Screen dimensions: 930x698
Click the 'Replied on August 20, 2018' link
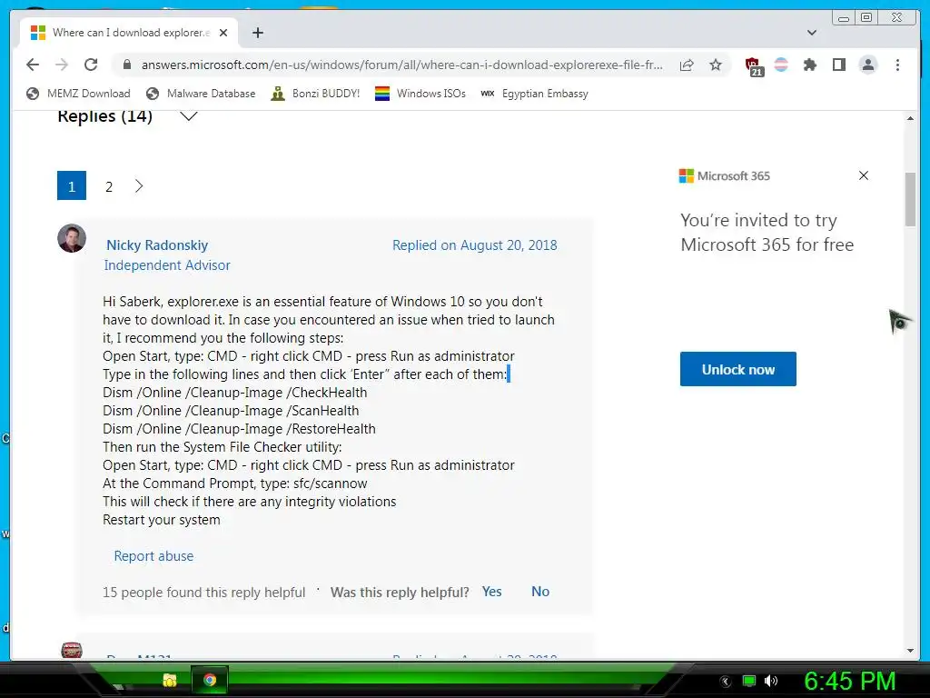pos(474,245)
